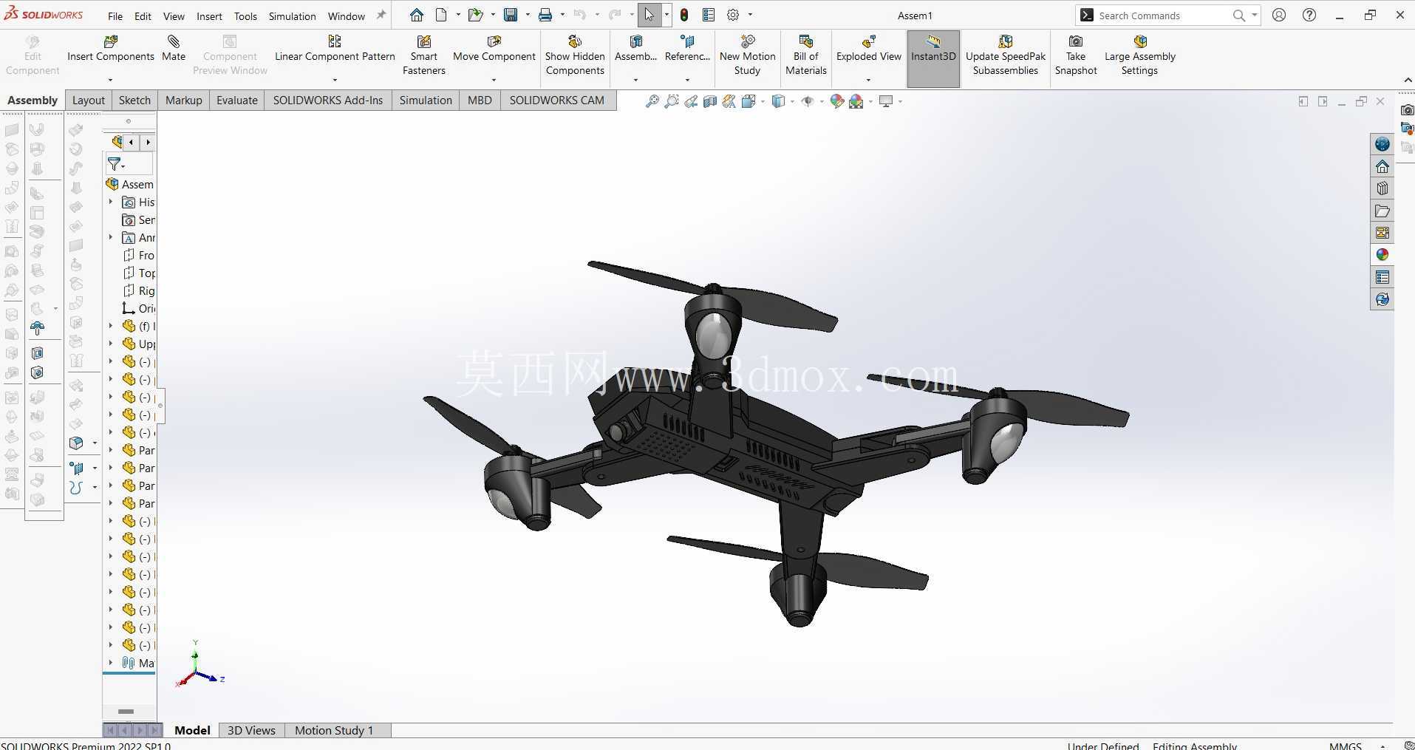Select the Front plane in tree
1415x750 pixels.
point(139,255)
